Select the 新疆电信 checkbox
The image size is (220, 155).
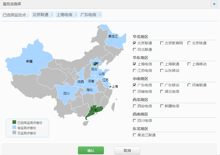click(x=162, y=106)
